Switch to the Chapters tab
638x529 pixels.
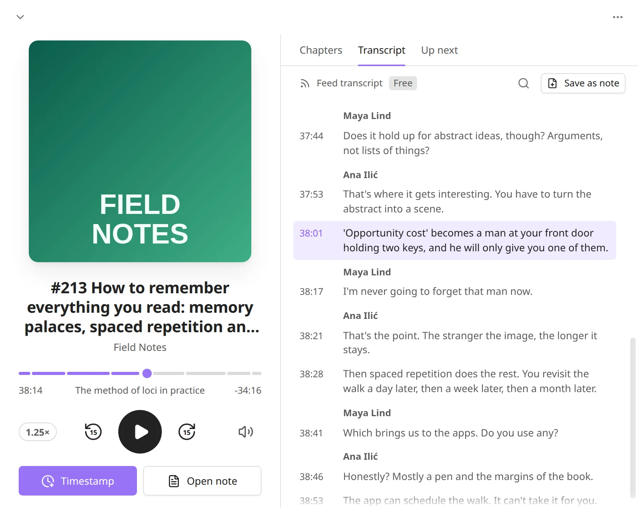(x=321, y=50)
